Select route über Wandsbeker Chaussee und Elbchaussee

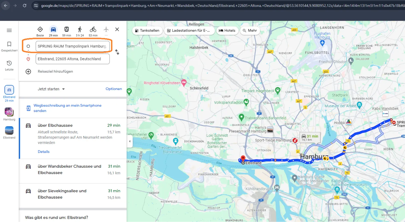click(73, 171)
